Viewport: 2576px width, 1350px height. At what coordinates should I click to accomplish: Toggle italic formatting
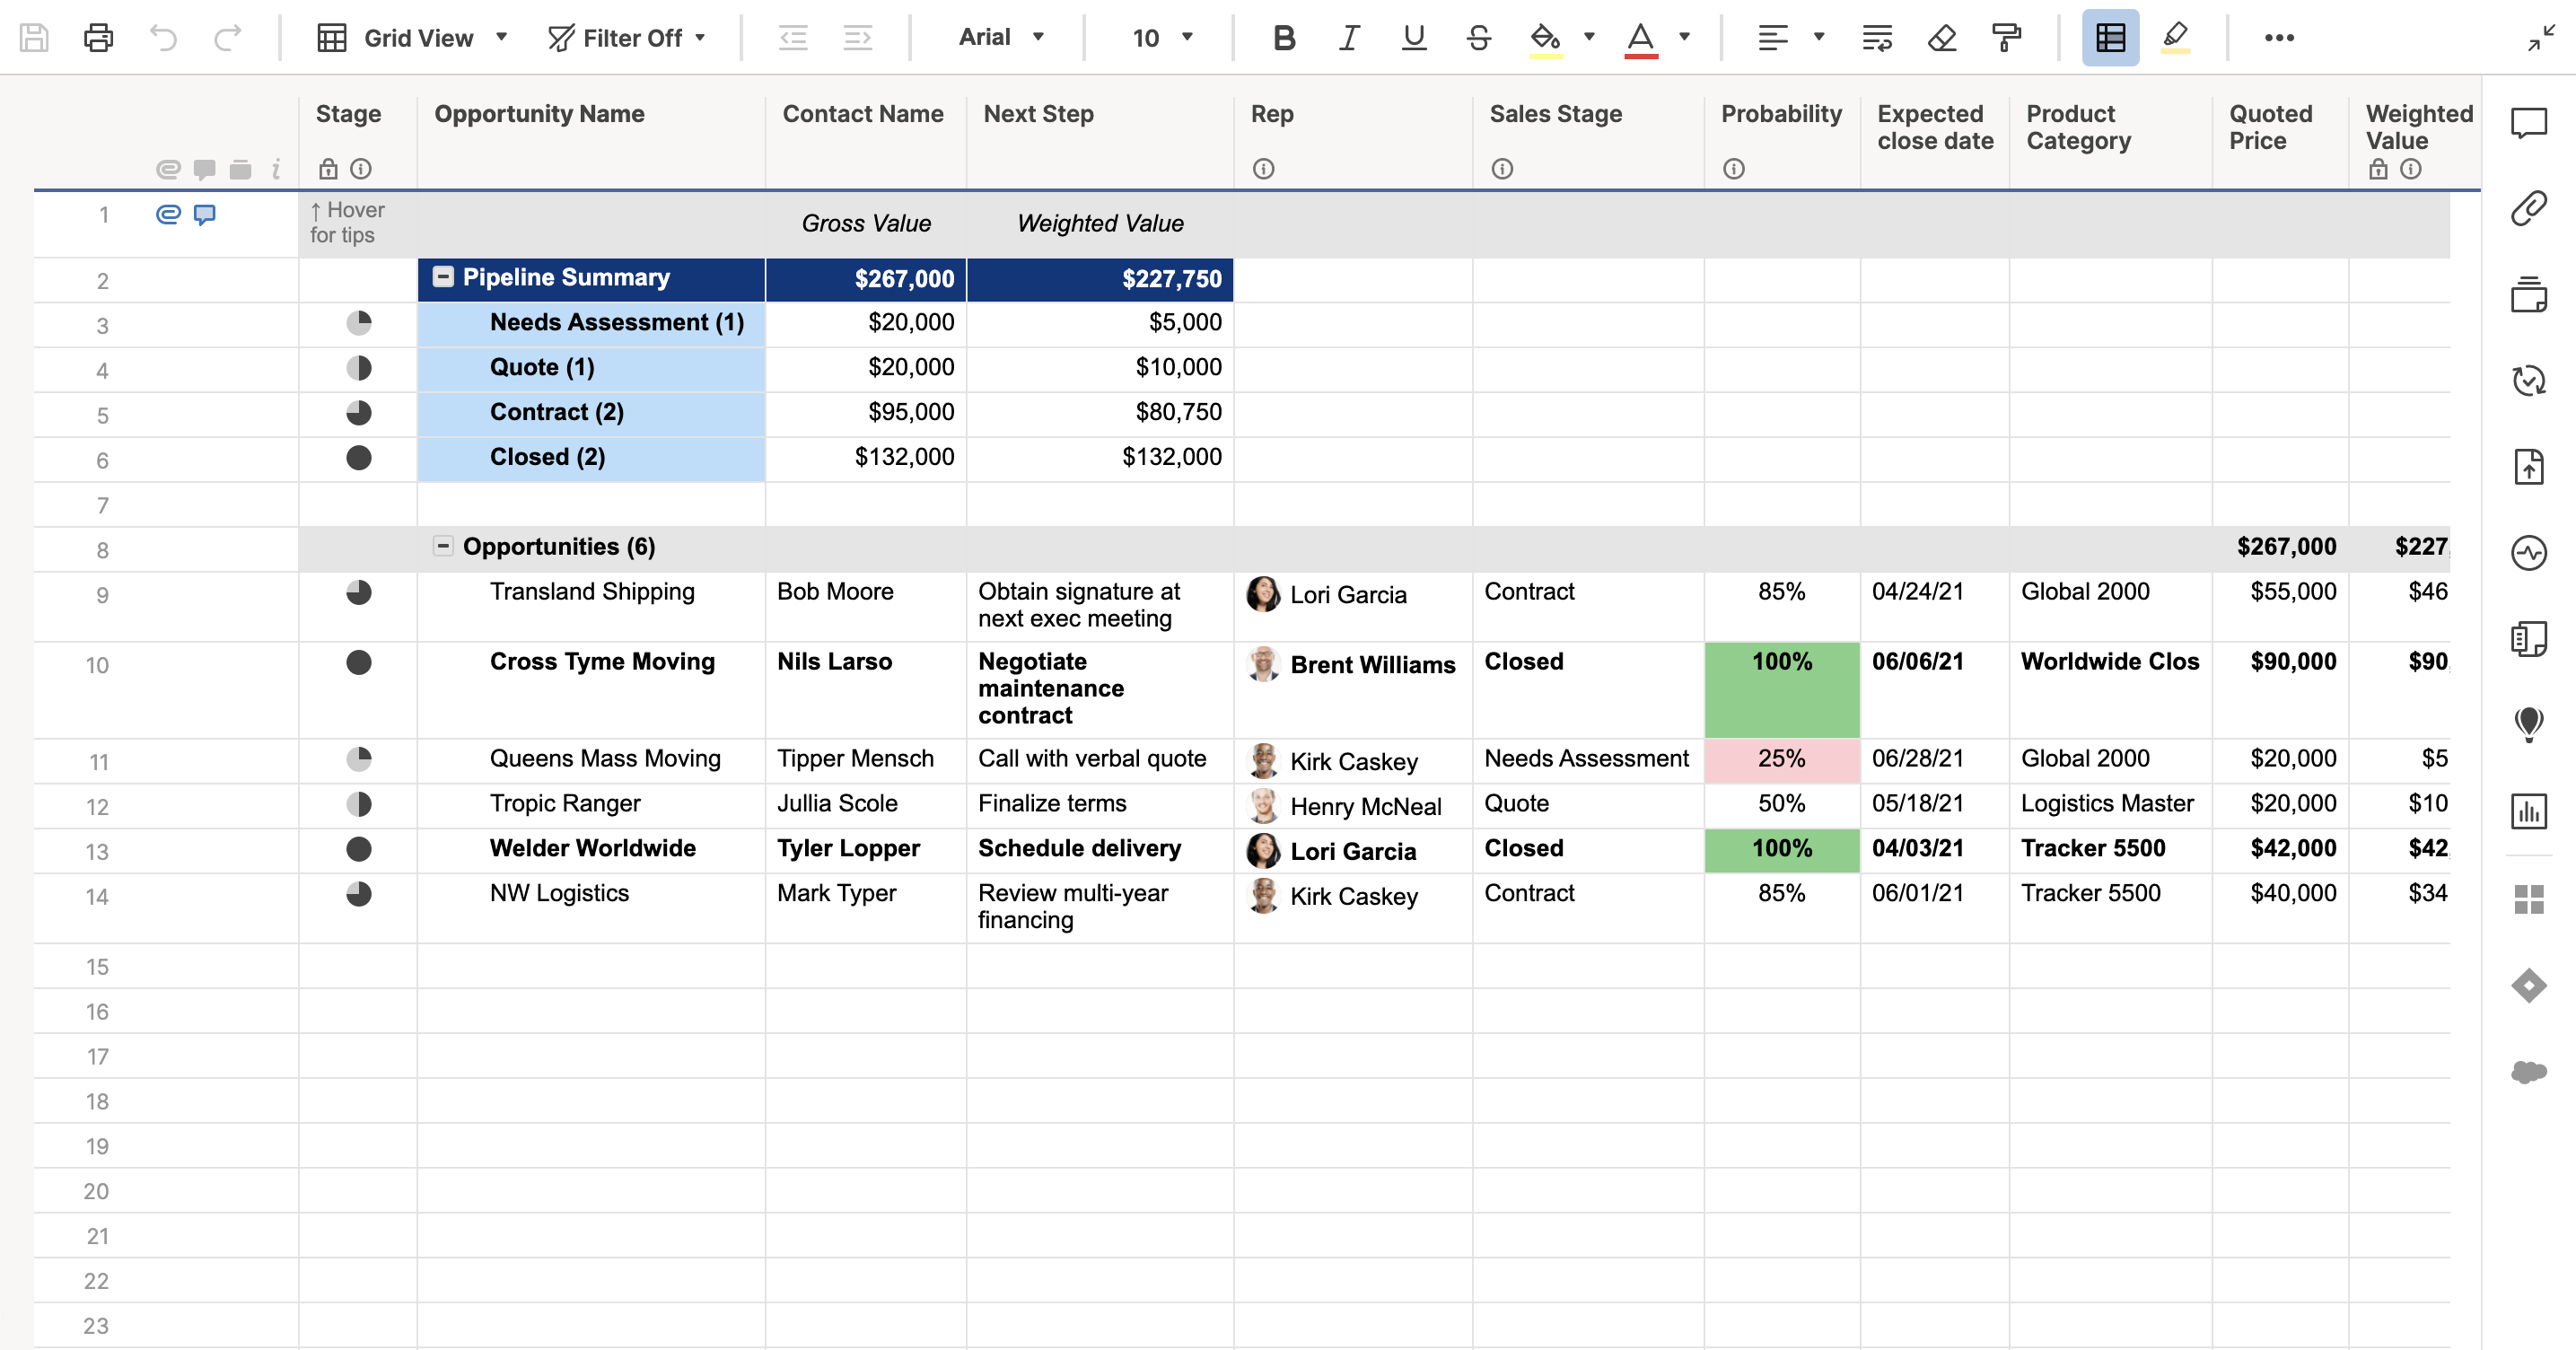tap(1349, 38)
